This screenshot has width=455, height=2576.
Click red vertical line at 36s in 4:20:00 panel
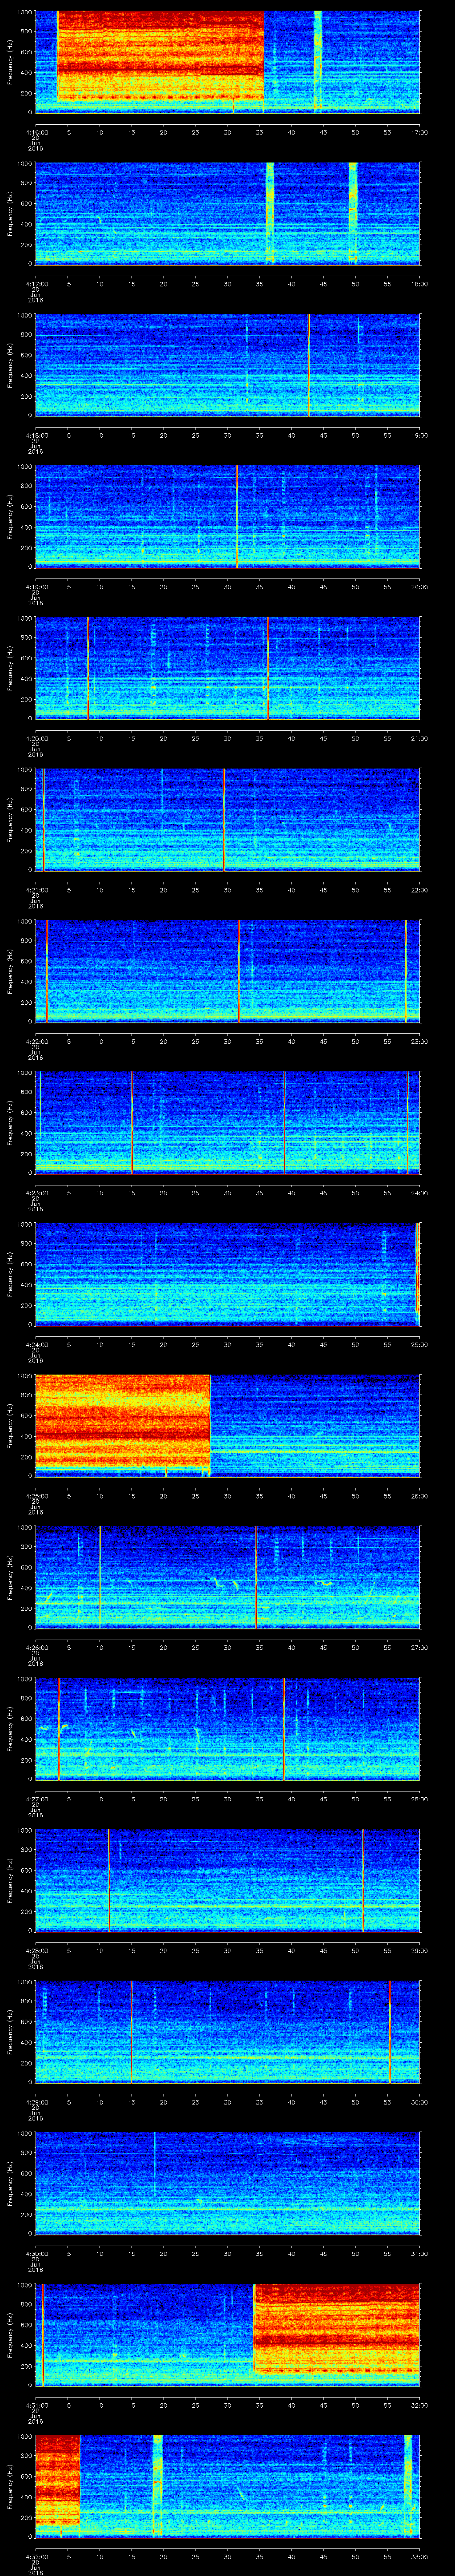click(268, 668)
